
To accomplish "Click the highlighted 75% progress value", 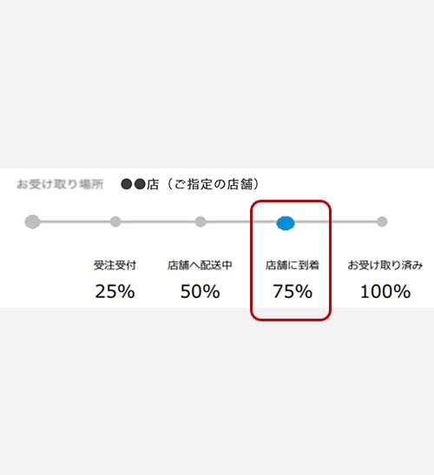I will coord(293,292).
